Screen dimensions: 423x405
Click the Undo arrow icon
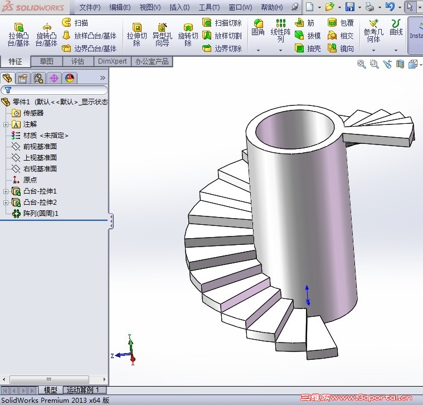(x=390, y=7)
